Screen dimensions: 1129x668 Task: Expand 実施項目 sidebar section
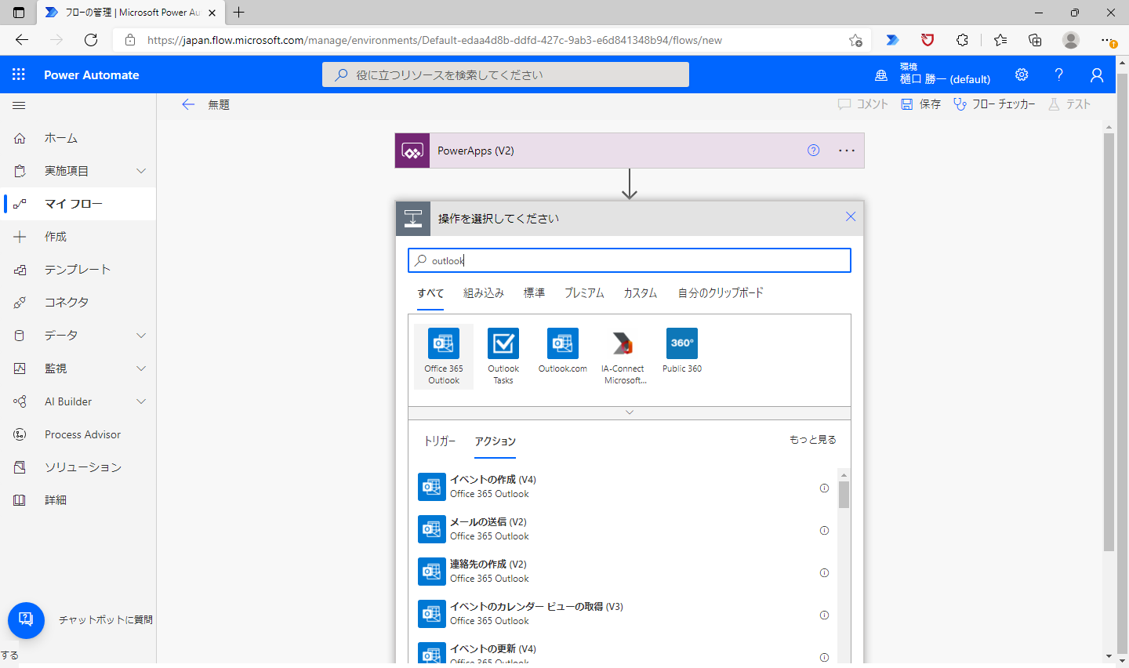[x=141, y=171]
